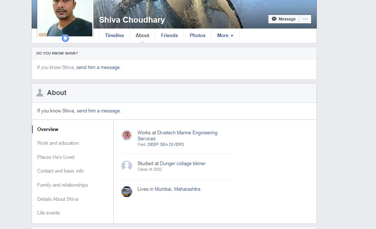This screenshot has width=376, height=229.
Task: Open Divetech Marine Engineering Services link
Action: 178,135
